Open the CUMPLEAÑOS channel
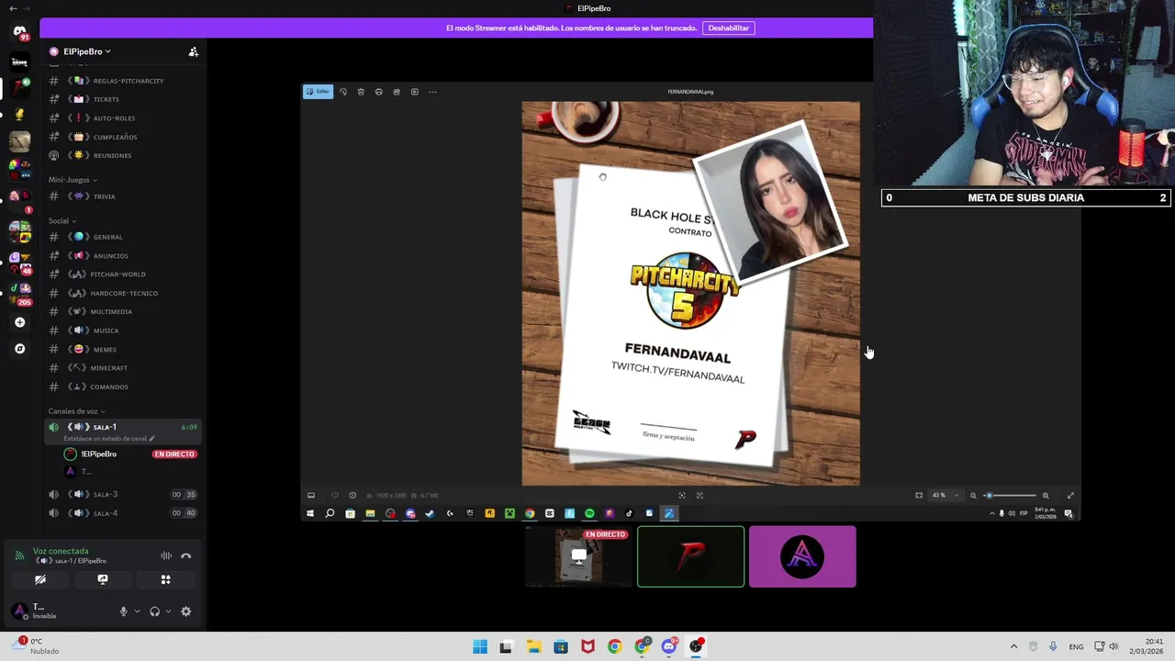Image resolution: width=1175 pixels, height=661 pixels. [123, 137]
